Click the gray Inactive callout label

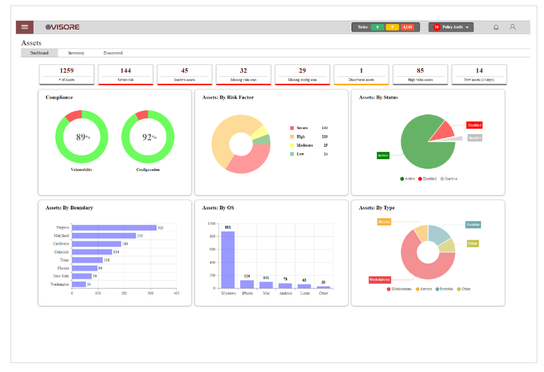point(475,138)
